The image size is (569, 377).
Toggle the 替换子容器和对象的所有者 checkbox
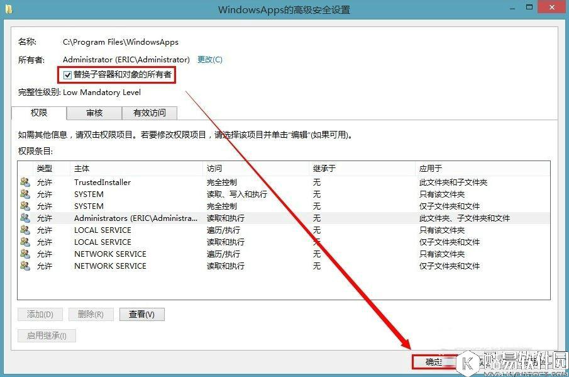pyautogui.click(x=67, y=75)
